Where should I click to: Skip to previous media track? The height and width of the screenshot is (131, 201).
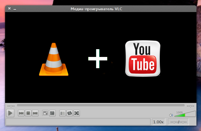click(21, 113)
